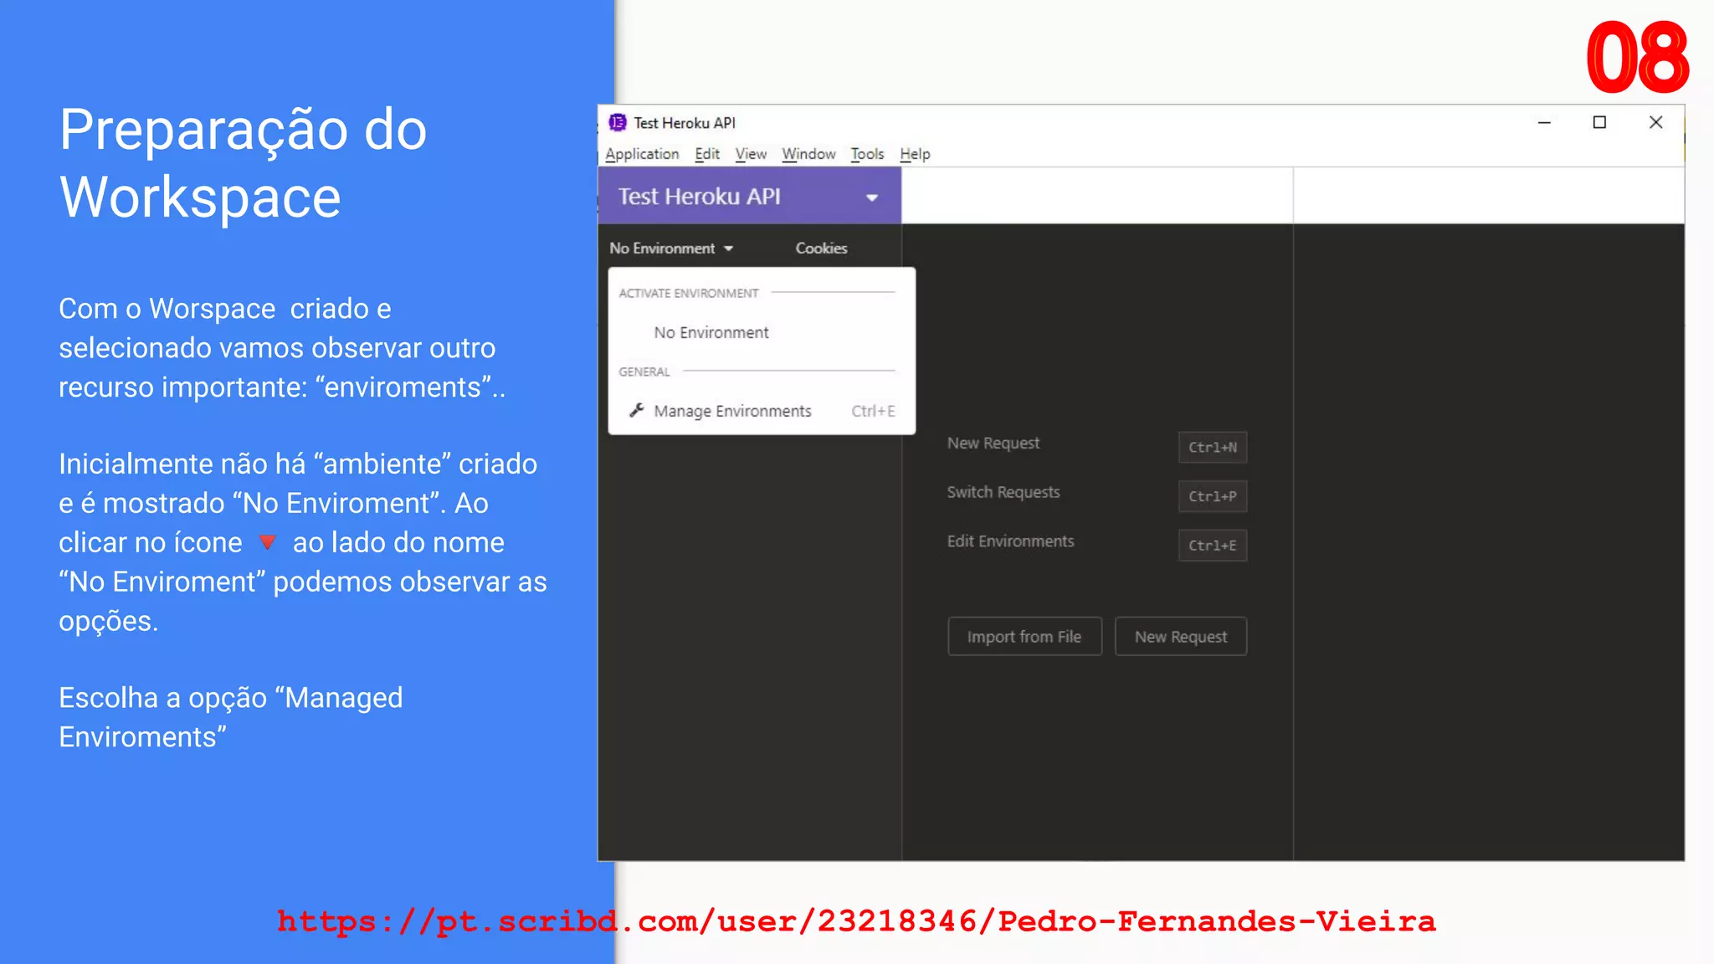Viewport: 1714px width, 964px height.
Task: Open the Help menu
Action: tap(915, 154)
